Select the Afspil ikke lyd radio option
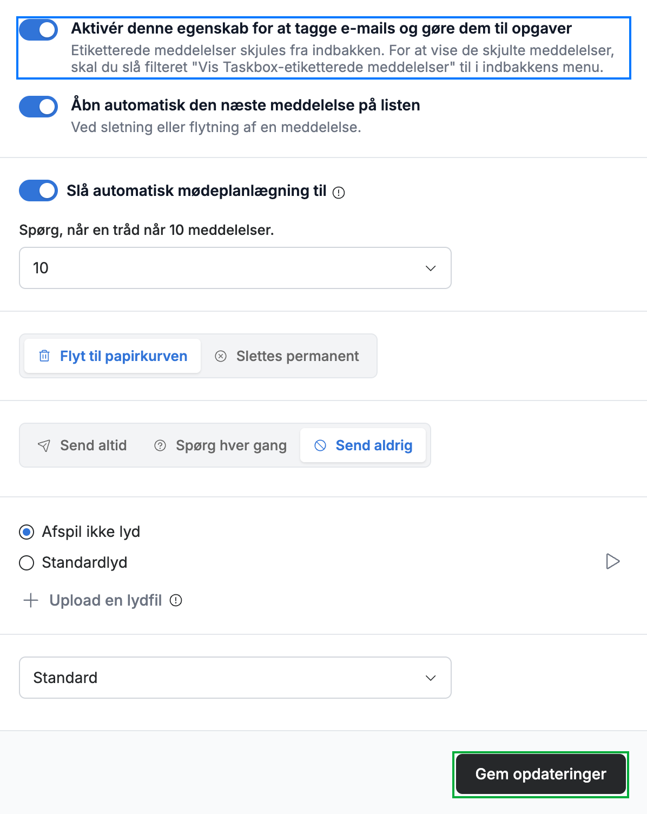Image resolution: width=647 pixels, height=814 pixels. (x=27, y=532)
